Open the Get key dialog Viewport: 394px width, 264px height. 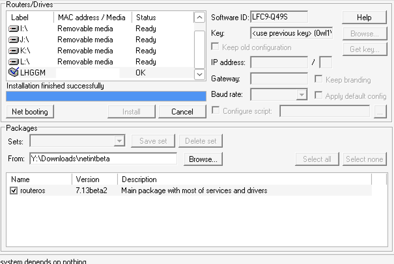tap(365, 49)
